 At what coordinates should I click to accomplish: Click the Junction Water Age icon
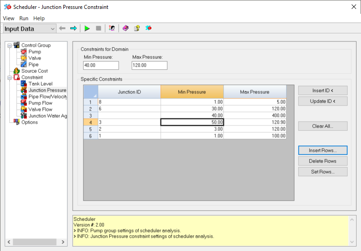click(24, 116)
